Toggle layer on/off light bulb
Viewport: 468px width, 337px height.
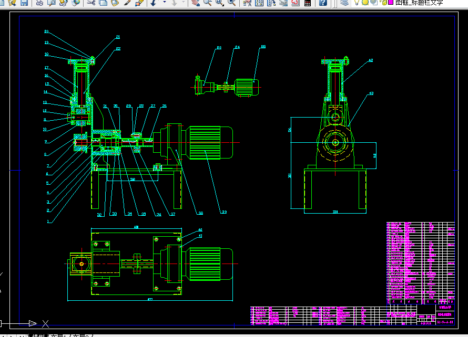coord(357,3)
